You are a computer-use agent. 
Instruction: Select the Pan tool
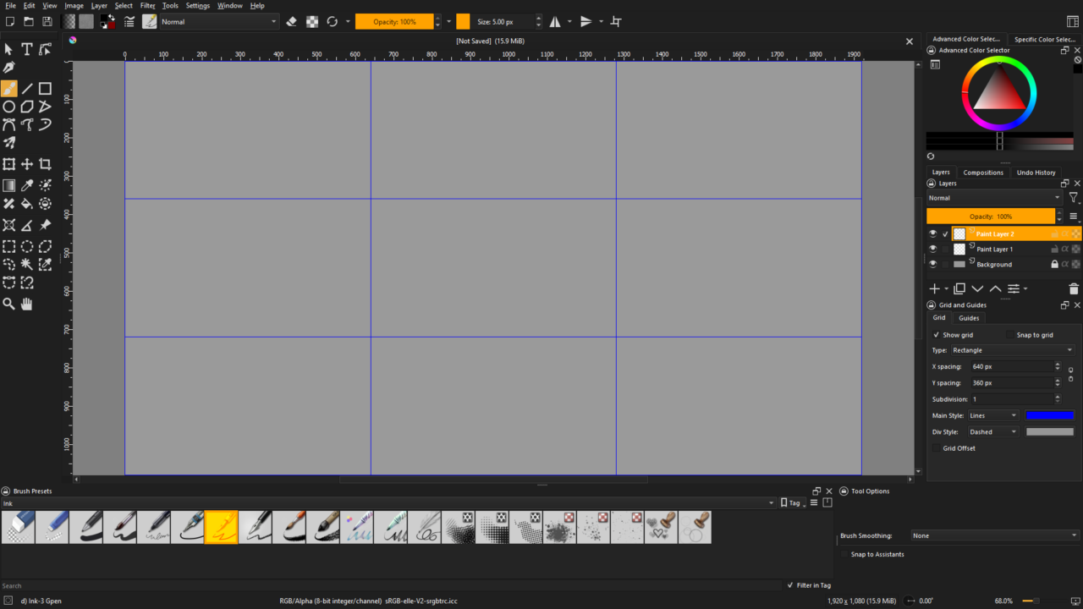pos(26,304)
